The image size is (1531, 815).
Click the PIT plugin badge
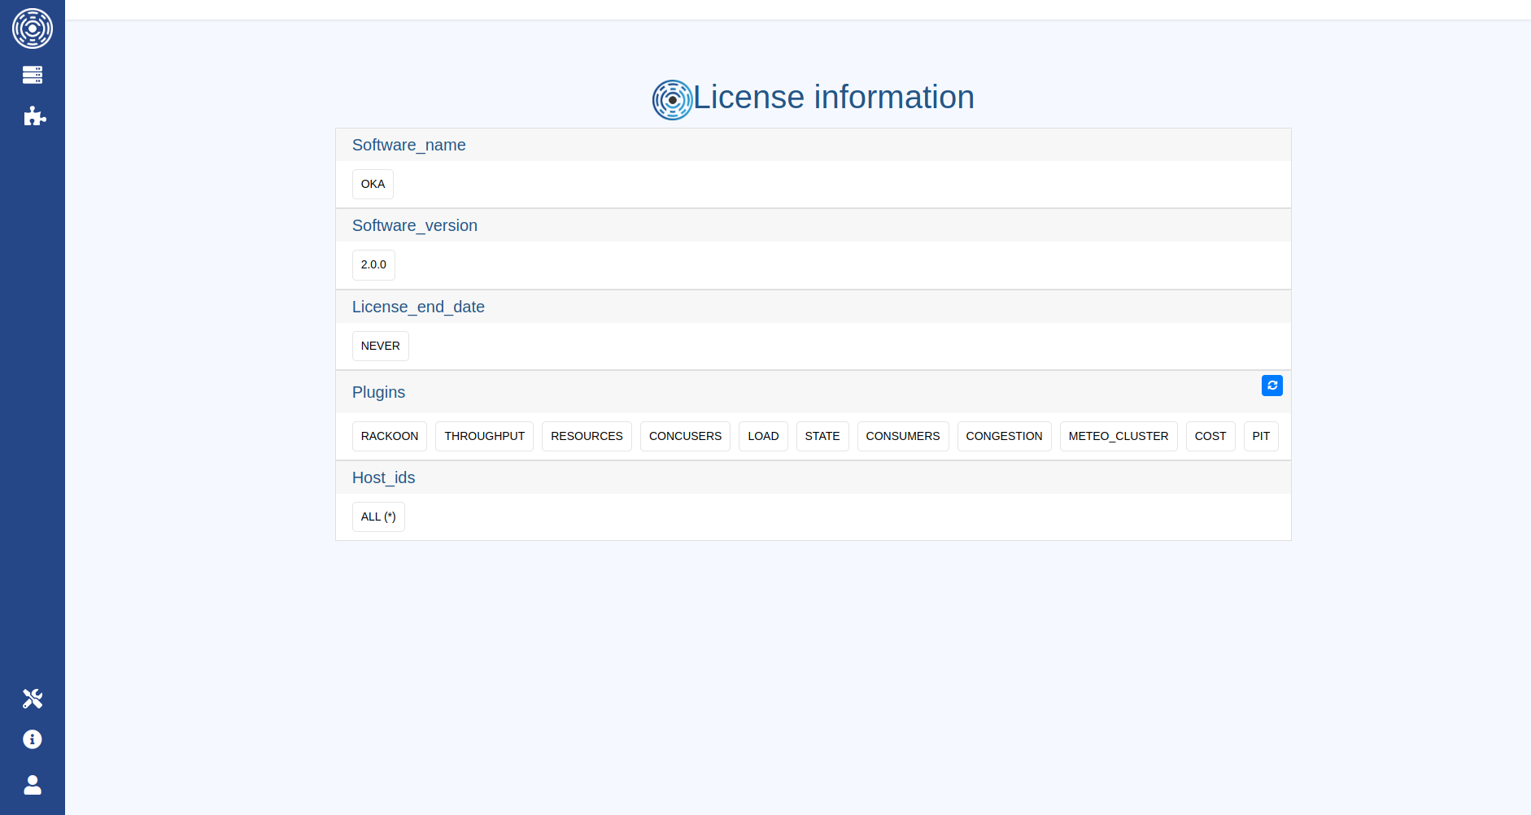coord(1261,437)
